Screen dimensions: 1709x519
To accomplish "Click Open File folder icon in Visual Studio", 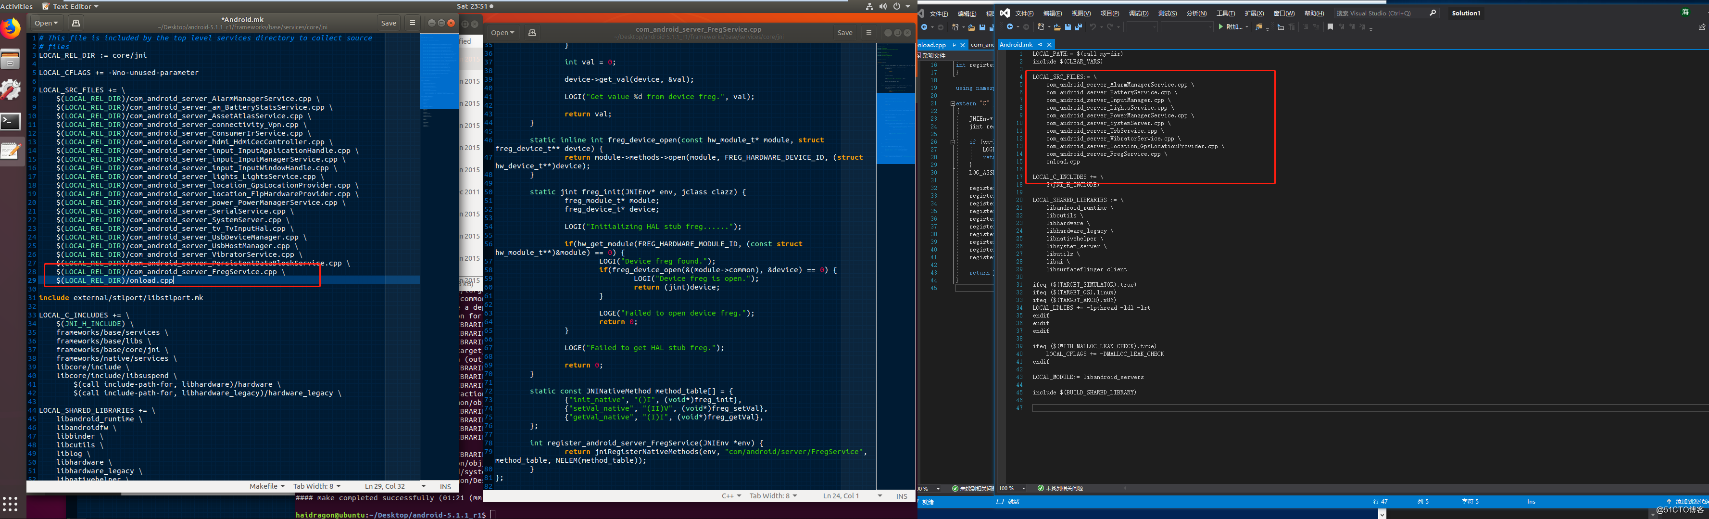I will pyautogui.click(x=1057, y=27).
